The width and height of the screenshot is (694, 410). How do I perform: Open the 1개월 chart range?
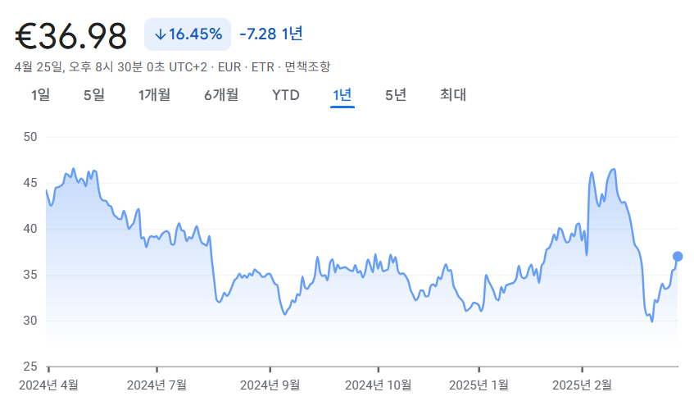pyautogui.click(x=154, y=95)
